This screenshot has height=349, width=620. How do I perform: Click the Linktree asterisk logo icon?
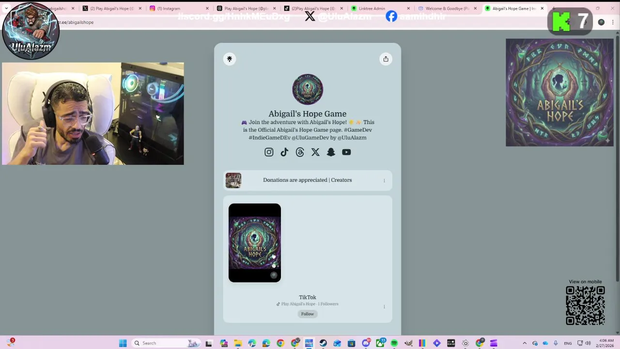[x=230, y=59]
